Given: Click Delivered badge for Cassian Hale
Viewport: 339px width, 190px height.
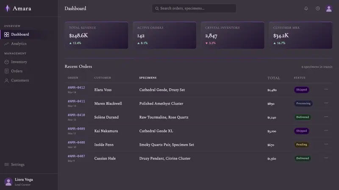Looking at the screenshot, I should [303, 158].
